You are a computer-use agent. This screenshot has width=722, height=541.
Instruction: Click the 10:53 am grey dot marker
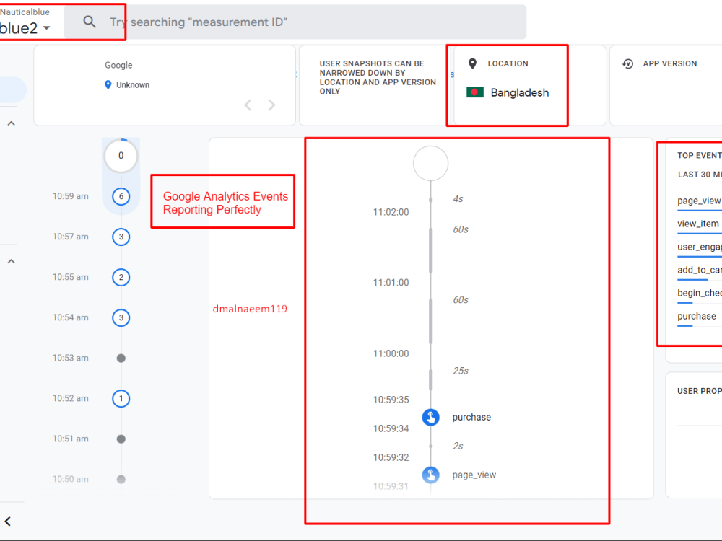point(121,358)
